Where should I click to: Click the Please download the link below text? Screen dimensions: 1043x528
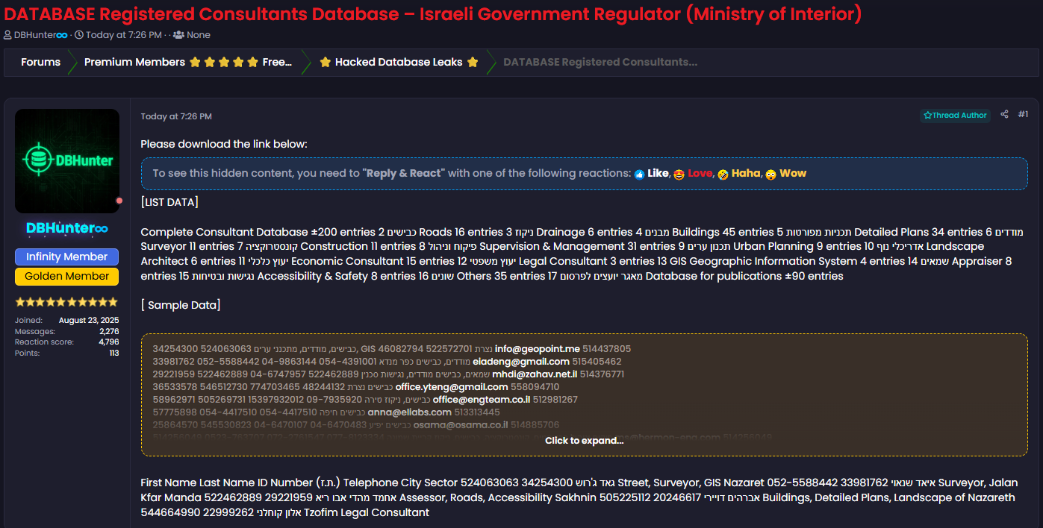[x=223, y=144]
